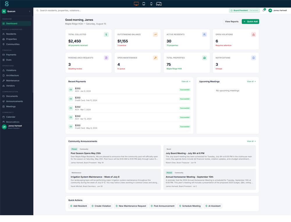The height and width of the screenshot is (222, 291).
Task: Go to Architecture in the sidebar
Action: 16,76
